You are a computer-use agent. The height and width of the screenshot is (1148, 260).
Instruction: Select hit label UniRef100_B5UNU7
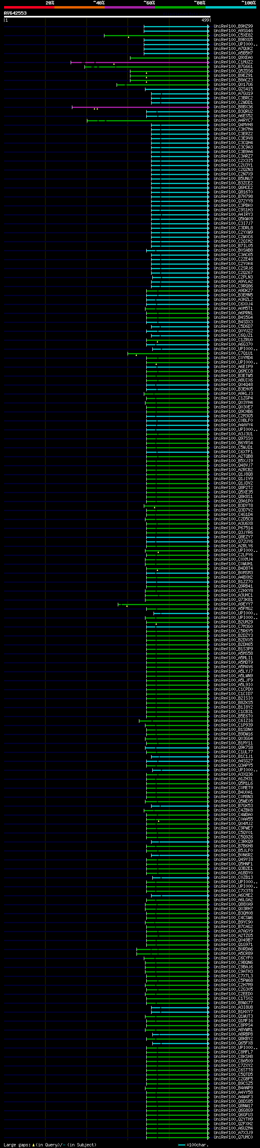233,179
